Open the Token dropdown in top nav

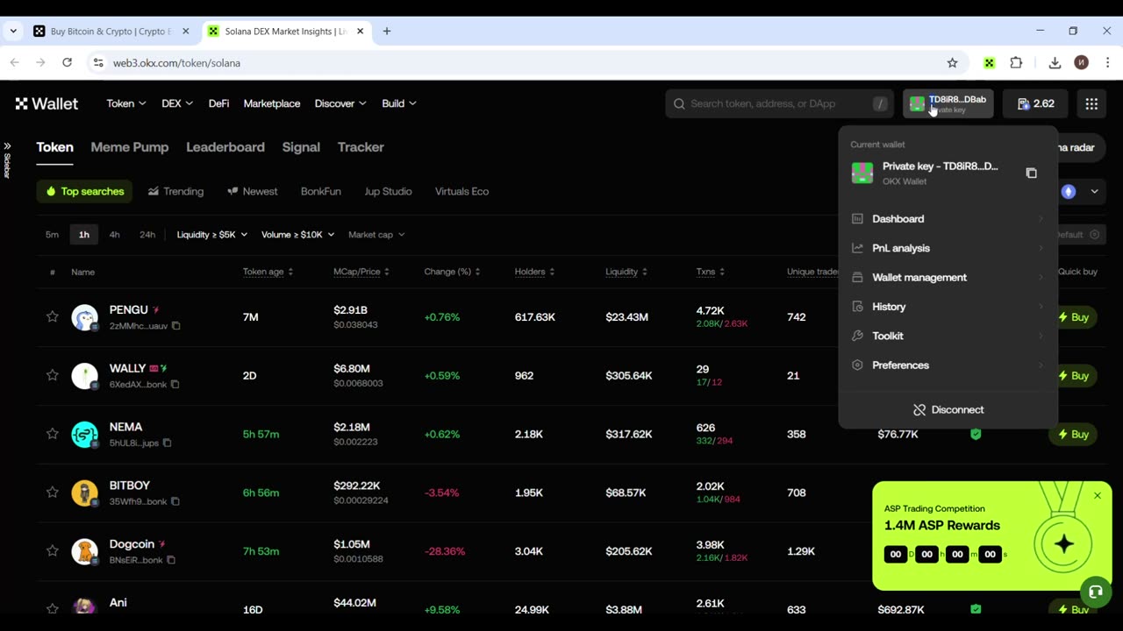tap(126, 103)
